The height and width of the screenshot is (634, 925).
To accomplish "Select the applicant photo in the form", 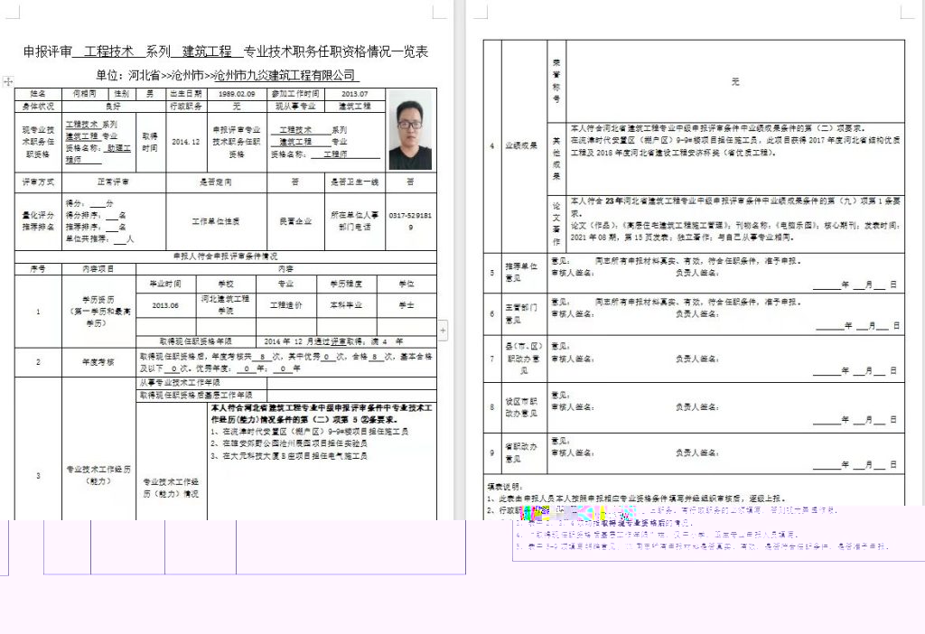I will click(411, 131).
